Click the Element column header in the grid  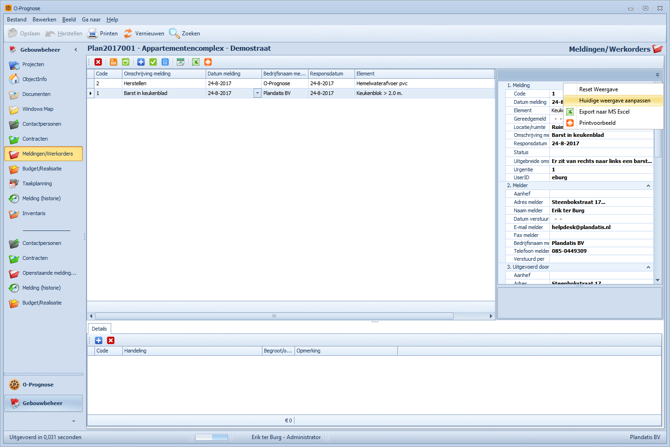point(424,74)
